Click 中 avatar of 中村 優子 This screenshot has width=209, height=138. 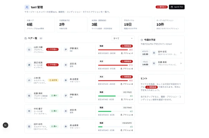click(29, 111)
